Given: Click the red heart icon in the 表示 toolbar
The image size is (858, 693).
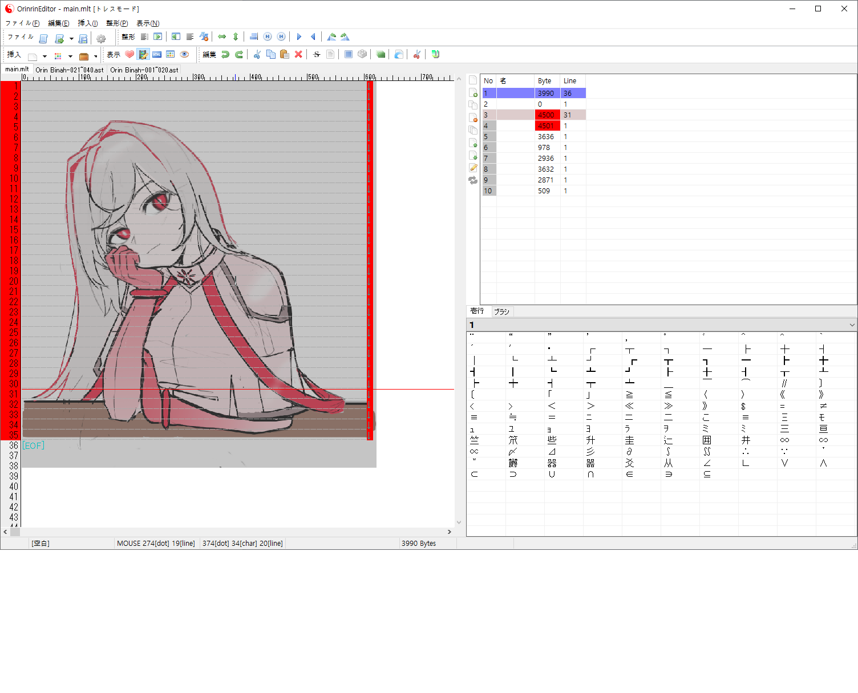Looking at the screenshot, I should (x=129, y=55).
